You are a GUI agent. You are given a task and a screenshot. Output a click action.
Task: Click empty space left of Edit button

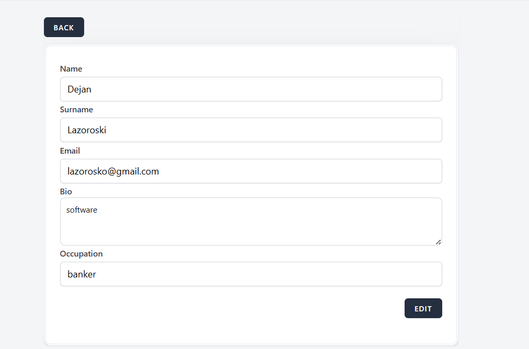point(235,308)
